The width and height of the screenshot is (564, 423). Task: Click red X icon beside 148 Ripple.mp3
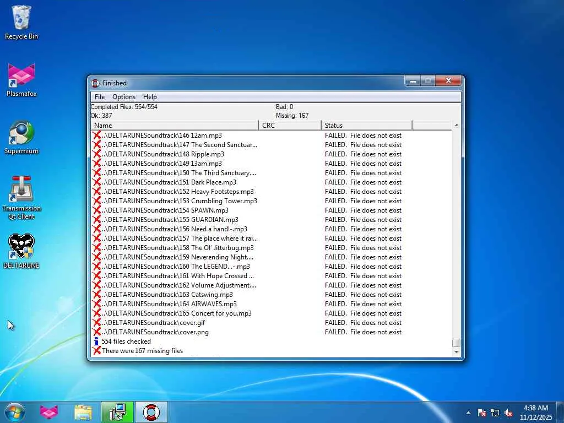coord(96,154)
